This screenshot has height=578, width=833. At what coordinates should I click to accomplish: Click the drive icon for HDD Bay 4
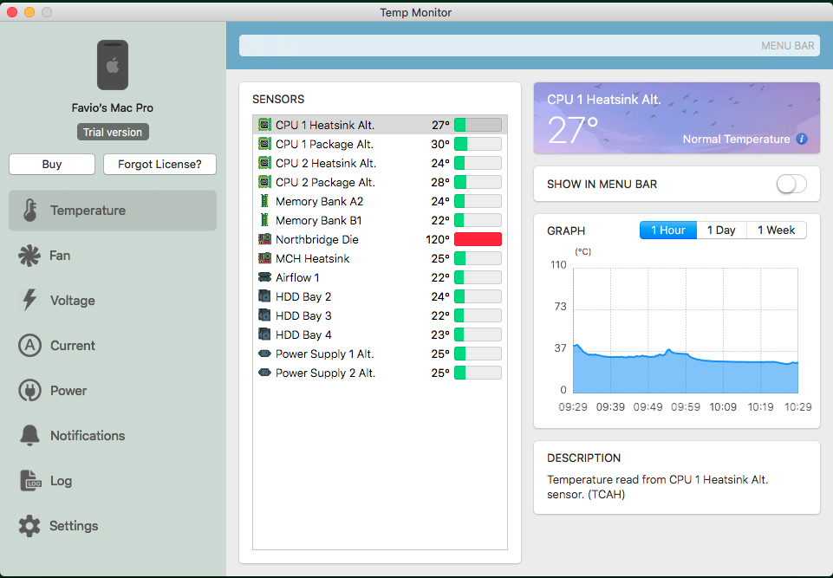click(x=264, y=334)
